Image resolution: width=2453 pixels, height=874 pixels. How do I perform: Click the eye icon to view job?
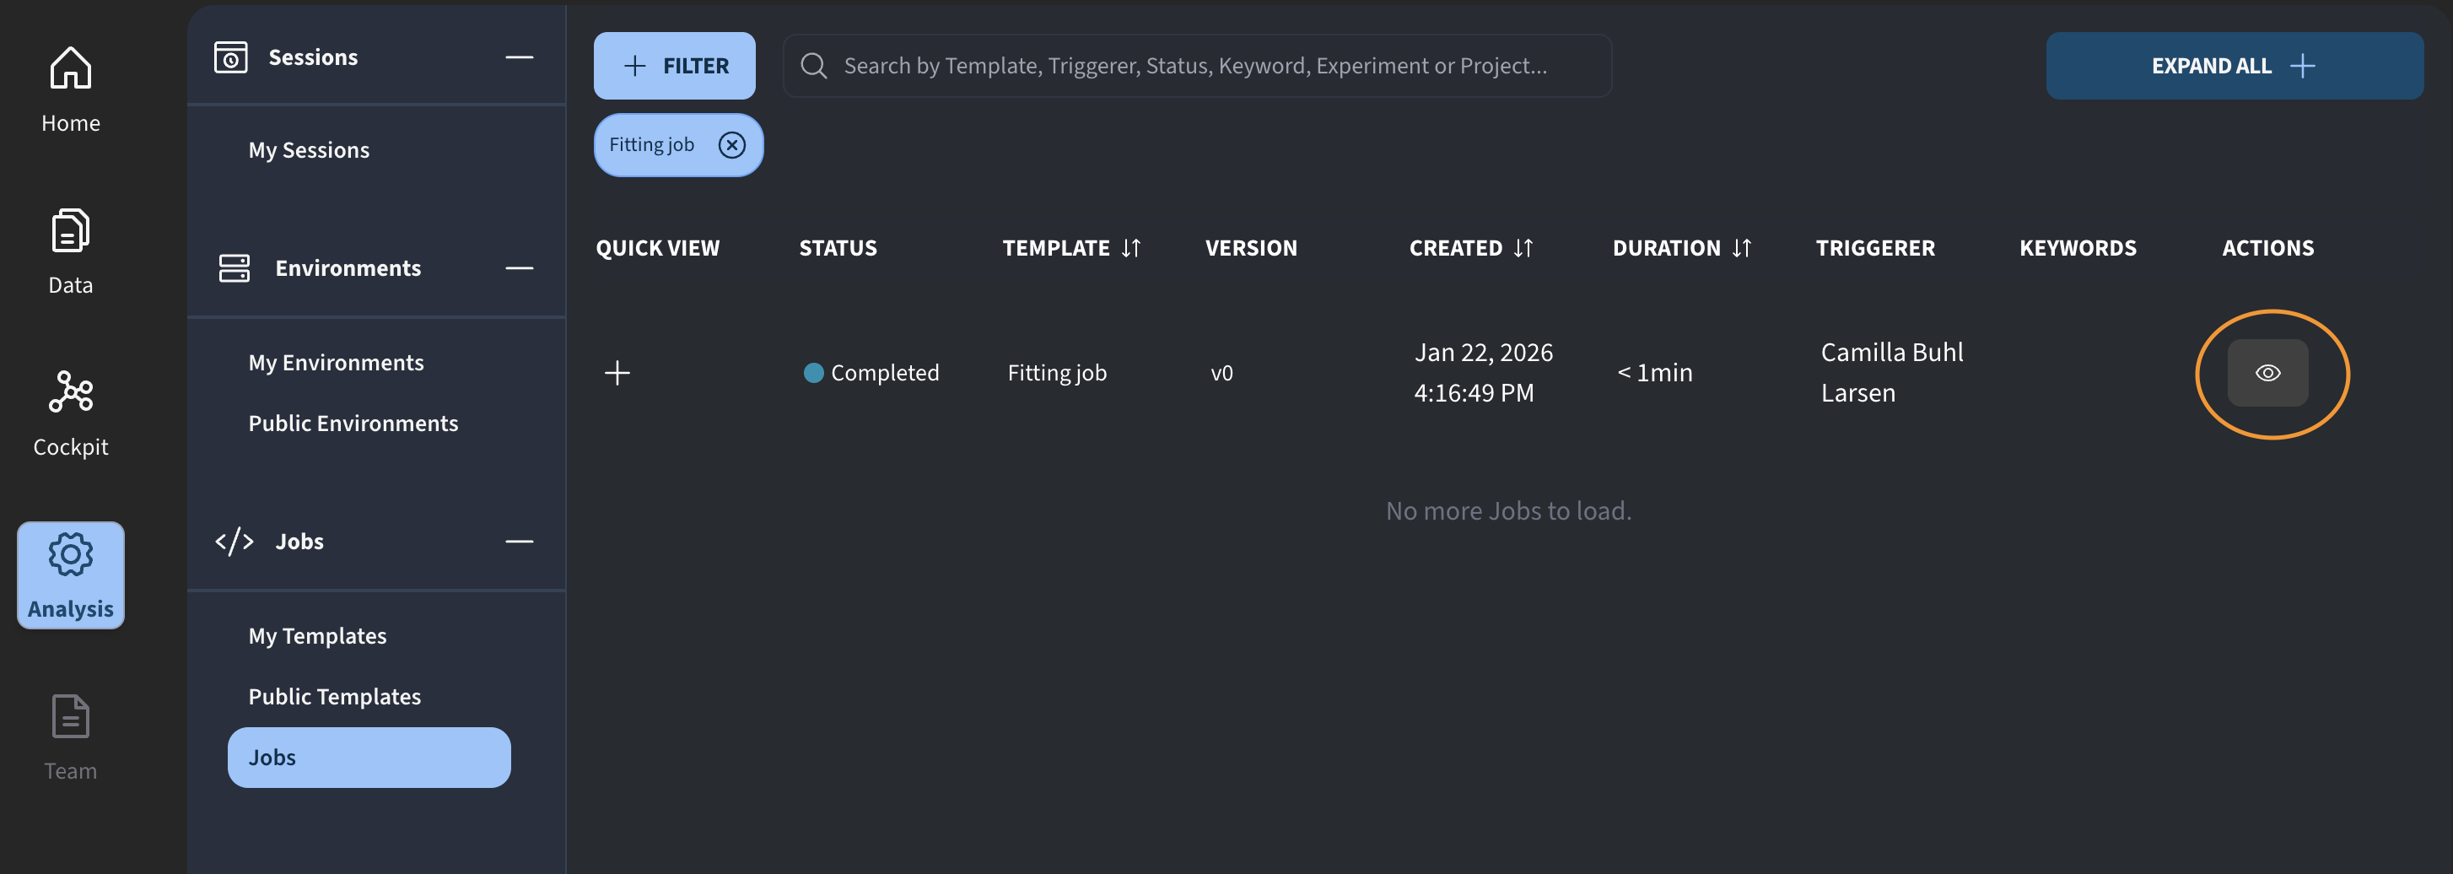coord(2267,373)
